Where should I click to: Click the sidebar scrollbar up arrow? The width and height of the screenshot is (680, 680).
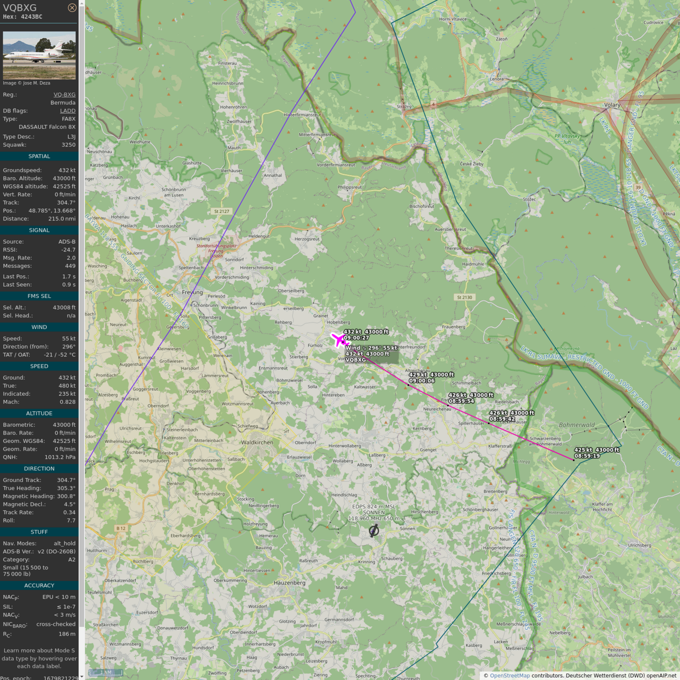[82, 3]
